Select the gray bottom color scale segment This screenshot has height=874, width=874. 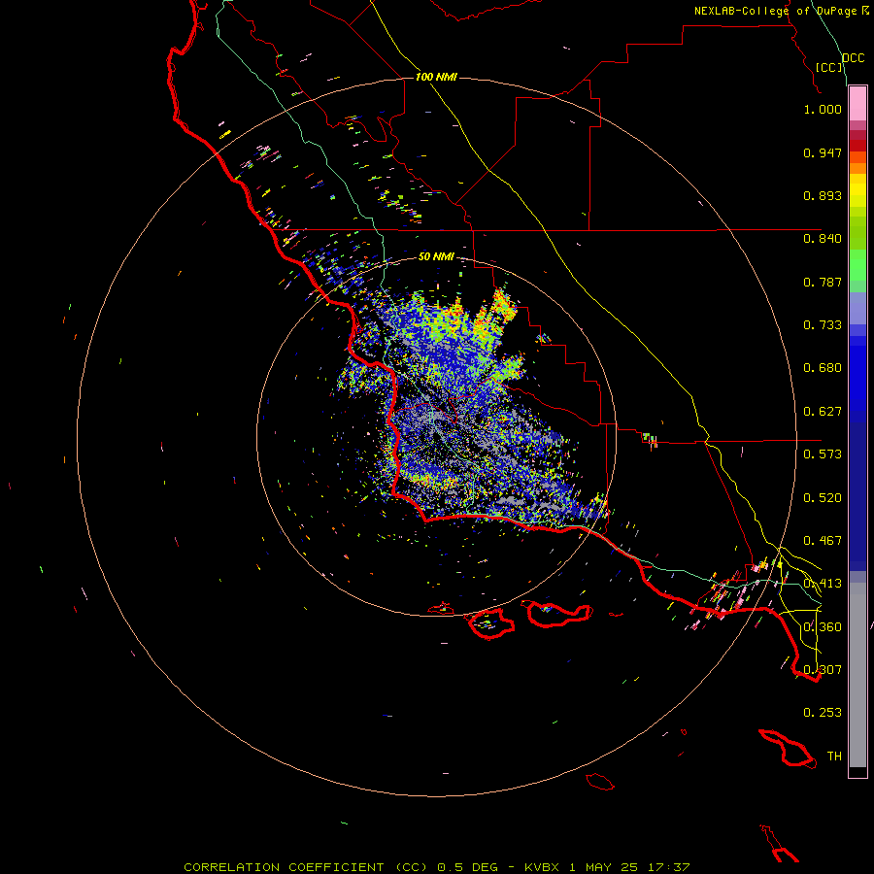coord(857,675)
